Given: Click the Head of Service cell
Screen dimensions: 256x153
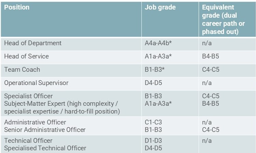Looking at the screenshot, I should (x=71, y=57).
